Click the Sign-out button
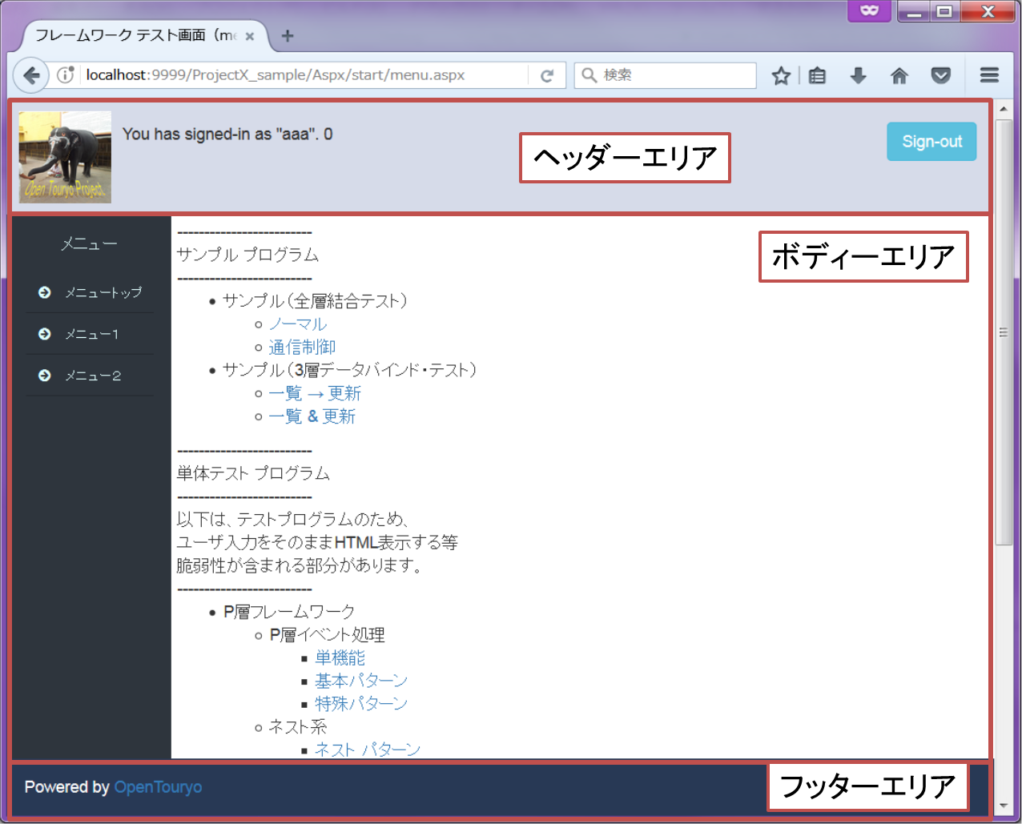The width and height of the screenshot is (1022, 824). [x=931, y=141]
